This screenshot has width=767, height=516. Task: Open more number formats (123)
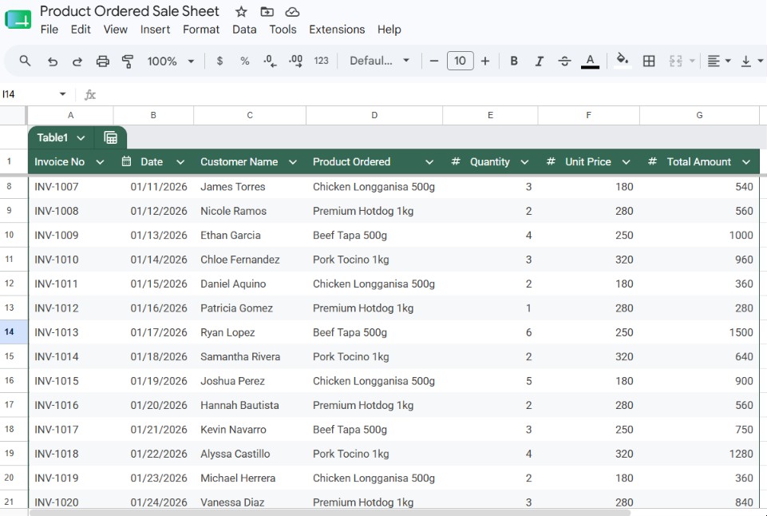point(321,61)
